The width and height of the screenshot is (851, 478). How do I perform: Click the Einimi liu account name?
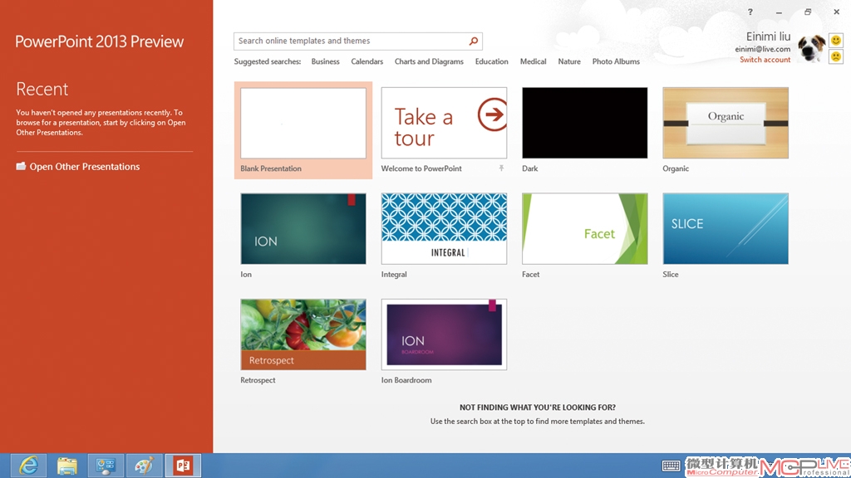point(768,37)
